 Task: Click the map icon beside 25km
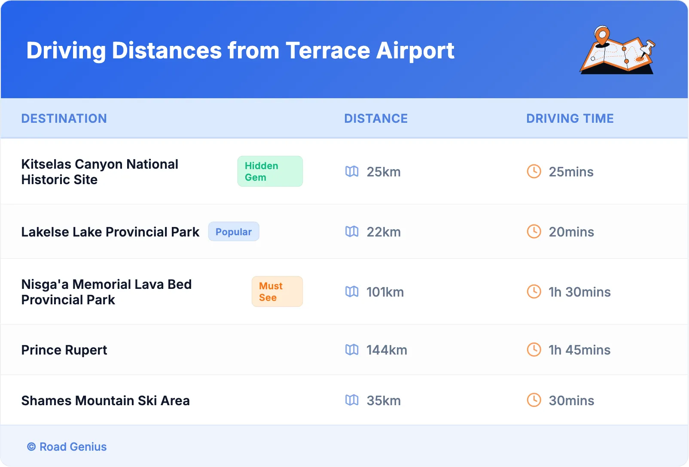click(352, 172)
